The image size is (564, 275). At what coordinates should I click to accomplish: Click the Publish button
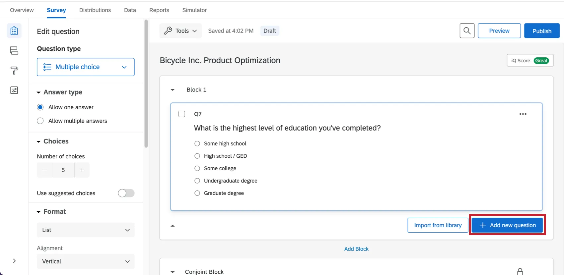point(542,31)
